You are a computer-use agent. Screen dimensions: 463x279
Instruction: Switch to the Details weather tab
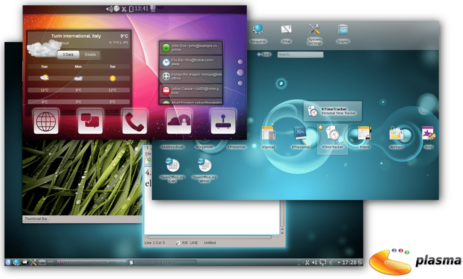click(x=90, y=55)
